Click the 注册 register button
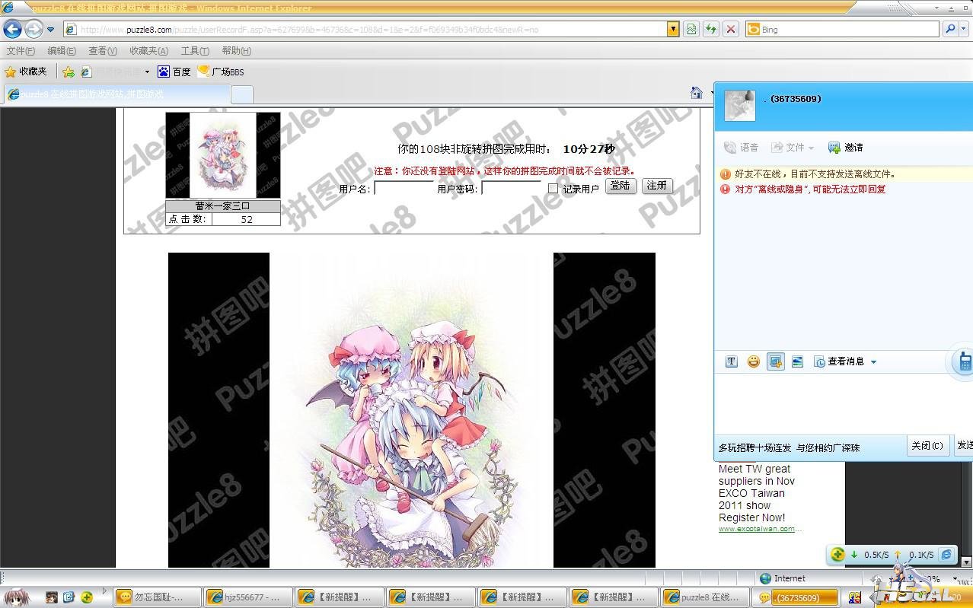Viewport: 973px width, 608px height. point(657,186)
